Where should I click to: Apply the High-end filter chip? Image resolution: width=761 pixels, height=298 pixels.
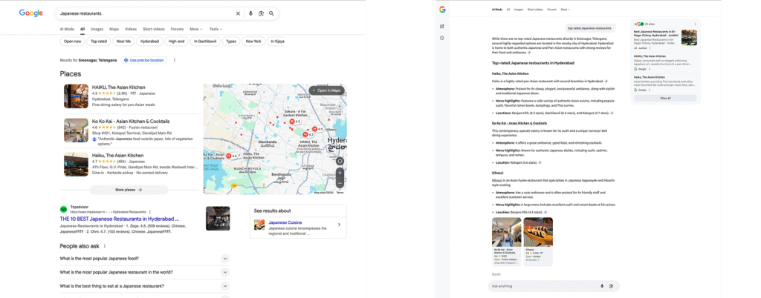tap(177, 42)
